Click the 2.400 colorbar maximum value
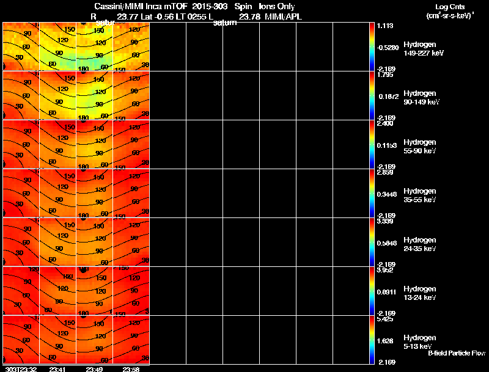Screen dimensions: 489x372 coord(385,123)
